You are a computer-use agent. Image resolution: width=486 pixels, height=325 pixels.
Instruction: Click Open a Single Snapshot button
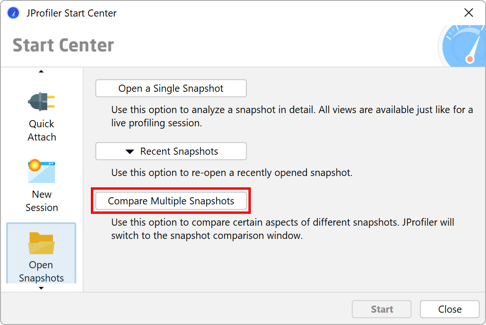171,88
